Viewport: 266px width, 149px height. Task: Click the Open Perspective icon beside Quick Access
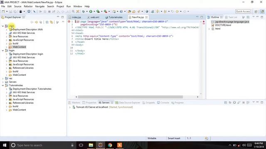pyautogui.click(x=256, y=12)
